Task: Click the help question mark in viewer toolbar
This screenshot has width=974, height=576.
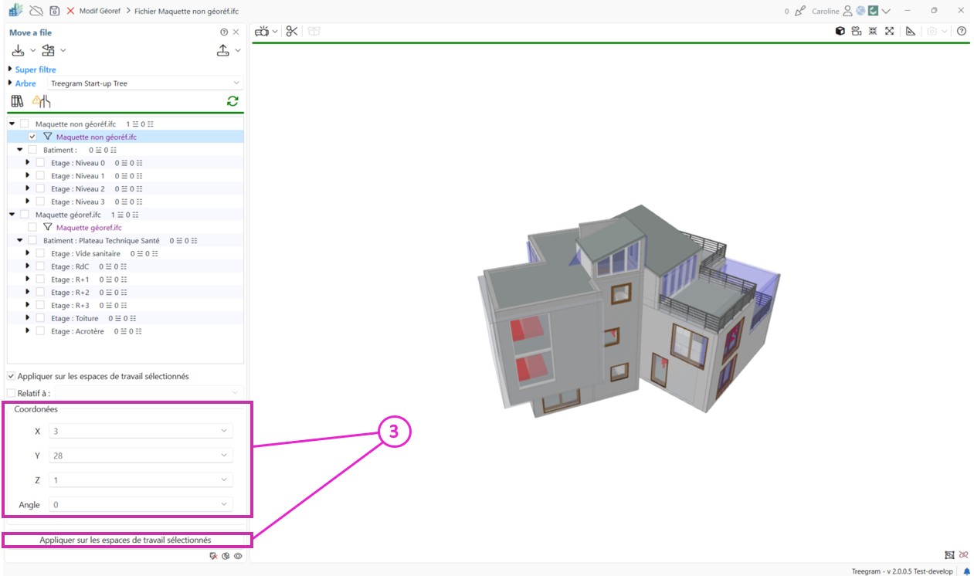Action: (962, 31)
